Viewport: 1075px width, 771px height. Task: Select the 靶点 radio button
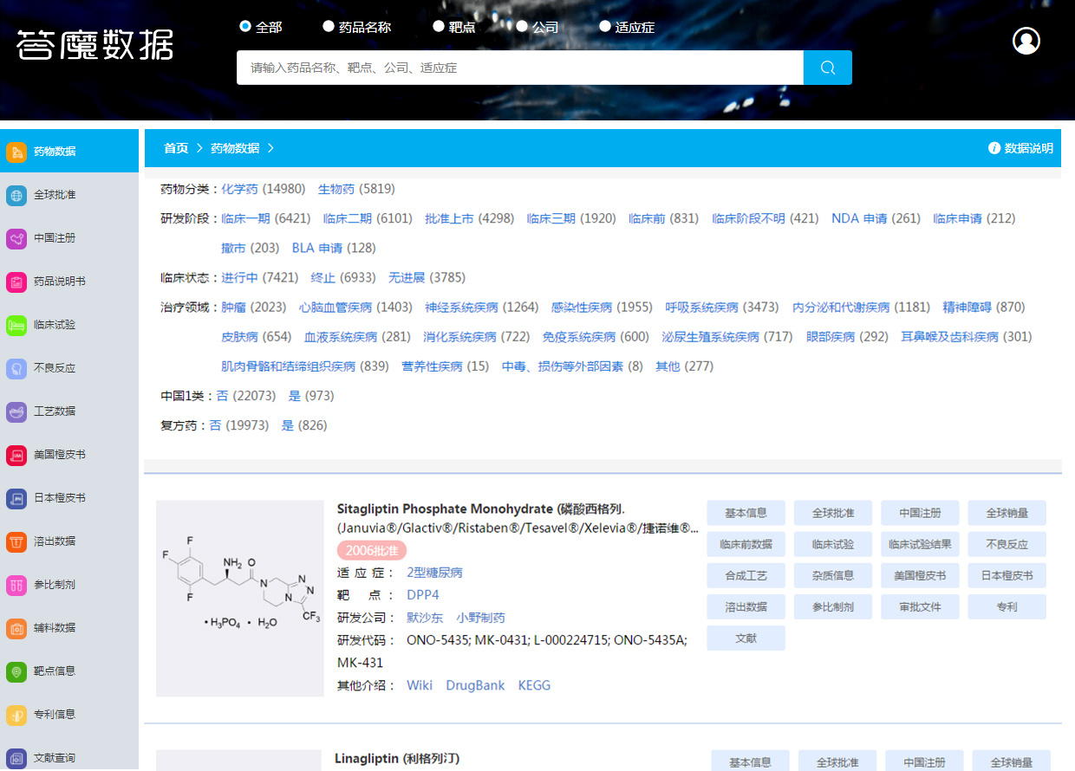[x=439, y=27]
